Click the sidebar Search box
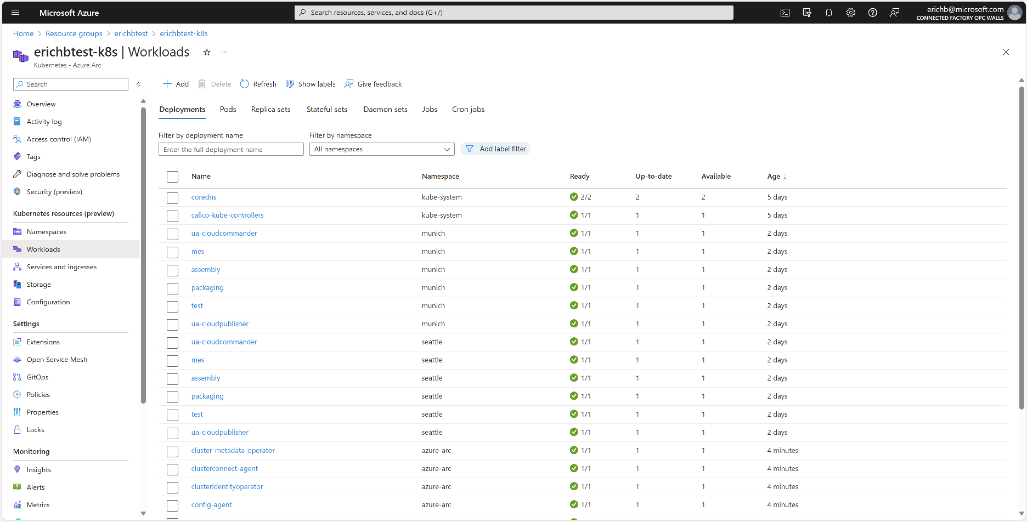Screen dimensions: 1027x522 pyautogui.click(x=71, y=84)
